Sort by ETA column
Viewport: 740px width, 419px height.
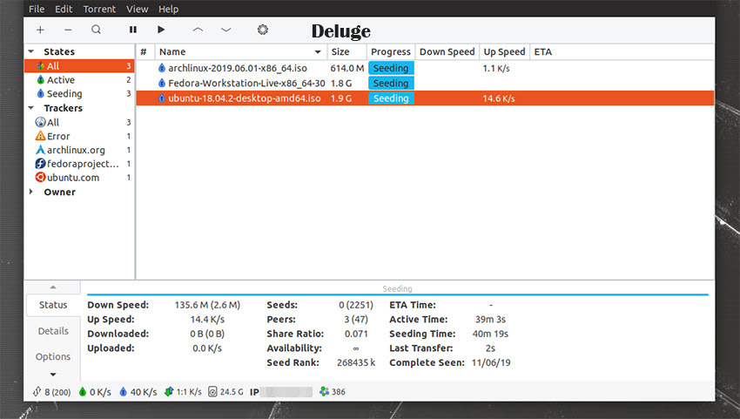pos(542,52)
